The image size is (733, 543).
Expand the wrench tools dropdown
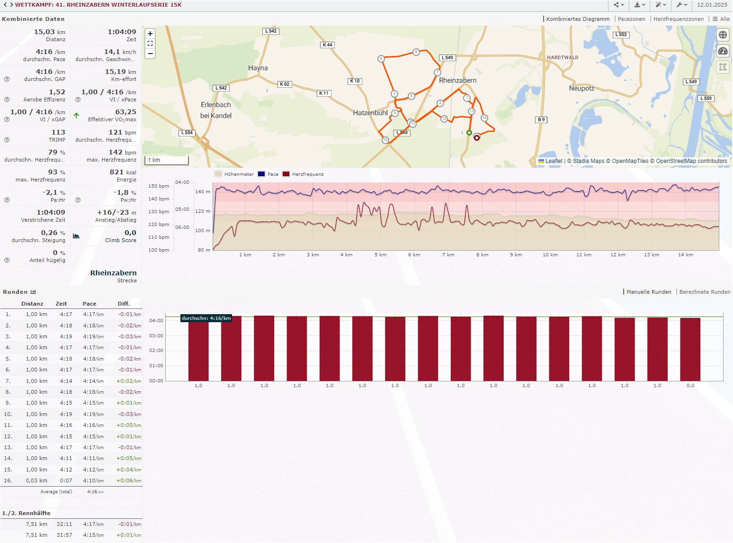[x=682, y=5]
